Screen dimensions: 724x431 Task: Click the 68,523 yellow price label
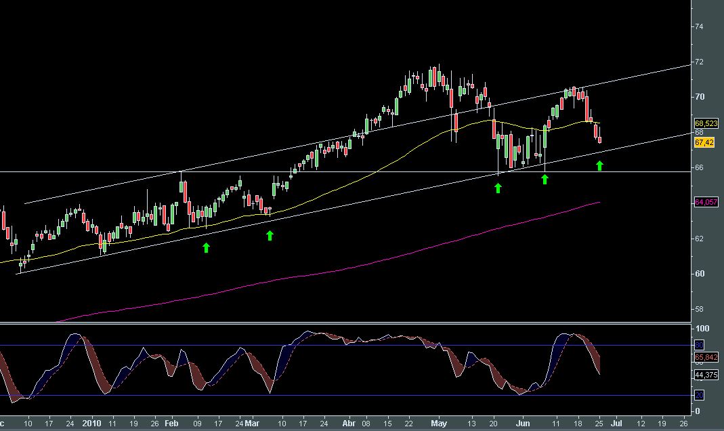pyautogui.click(x=706, y=123)
